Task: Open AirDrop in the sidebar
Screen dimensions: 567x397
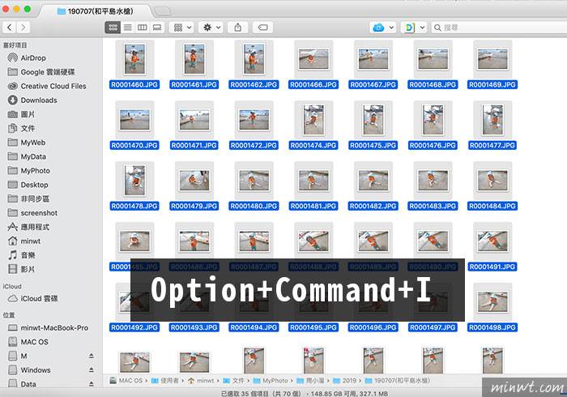Action: (33, 58)
